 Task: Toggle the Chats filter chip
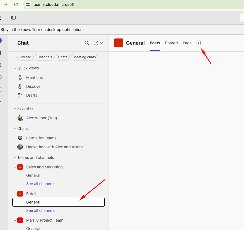62,57
